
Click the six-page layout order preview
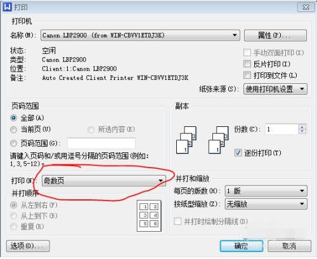click(x=149, y=216)
